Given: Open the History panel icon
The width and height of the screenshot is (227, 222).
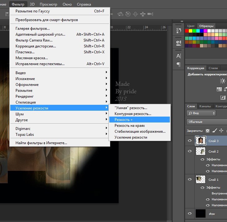Looking at the screenshot, I should tap(179, 30).
